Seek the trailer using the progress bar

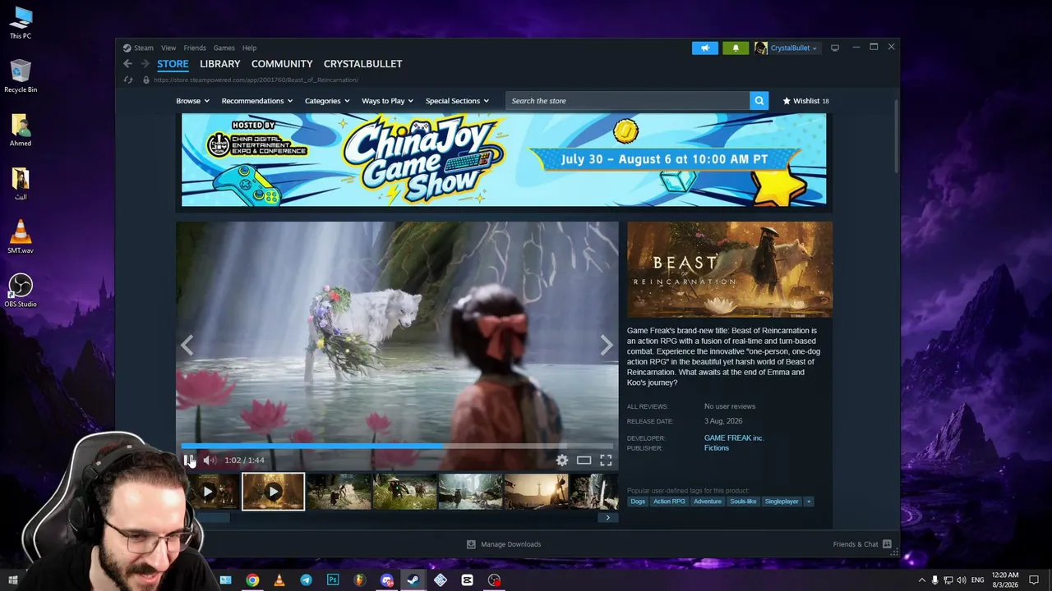[x=397, y=447]
